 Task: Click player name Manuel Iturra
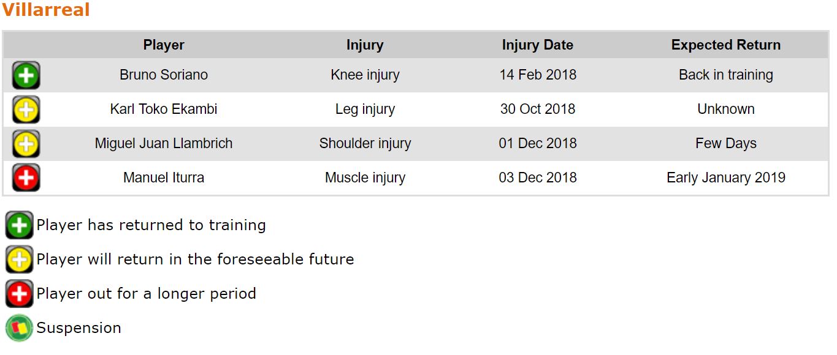coord(164,178)
